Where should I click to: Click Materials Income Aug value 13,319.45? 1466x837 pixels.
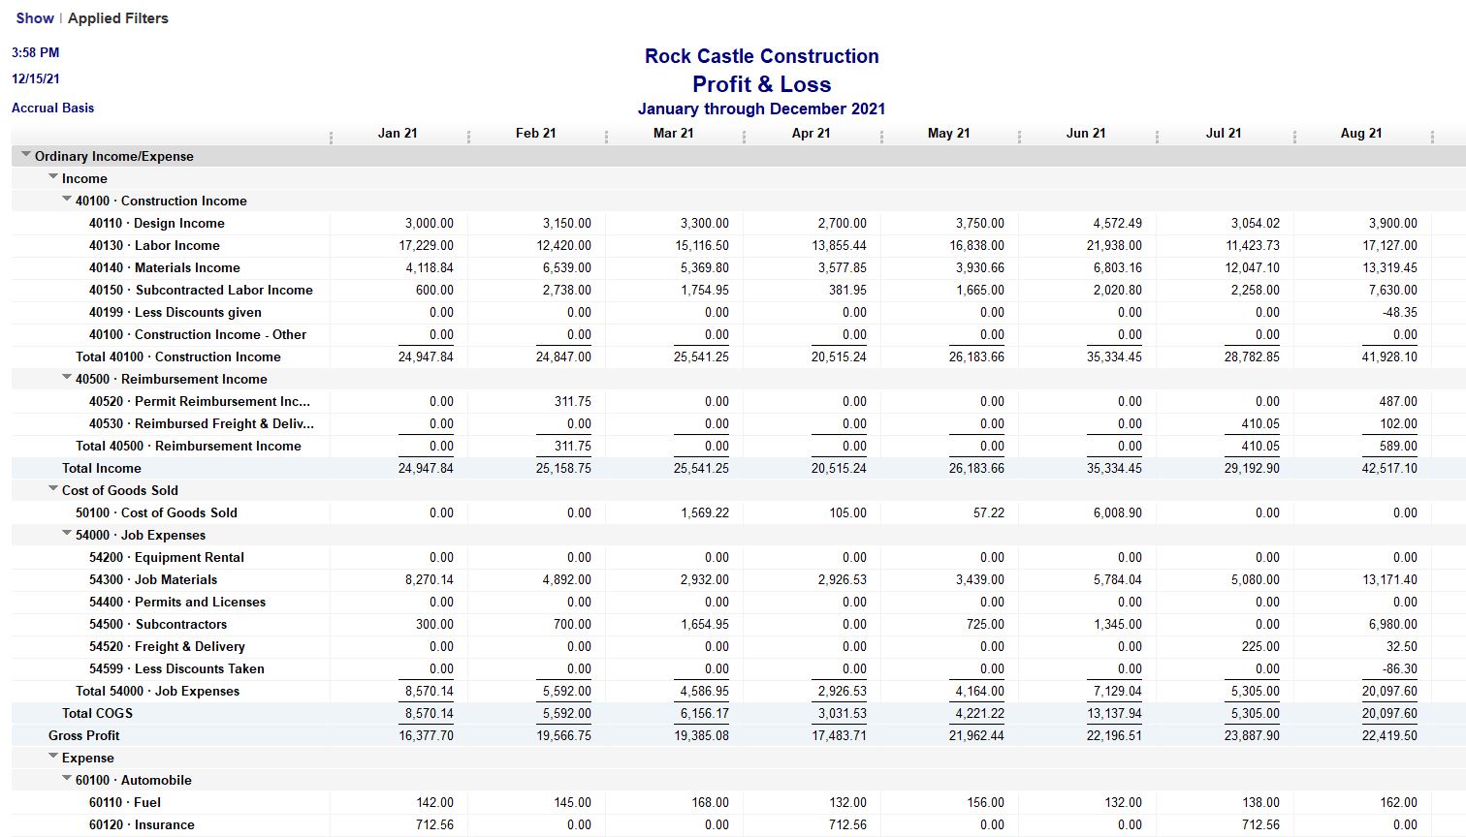pyautogui.click(x=1389, y=267)
